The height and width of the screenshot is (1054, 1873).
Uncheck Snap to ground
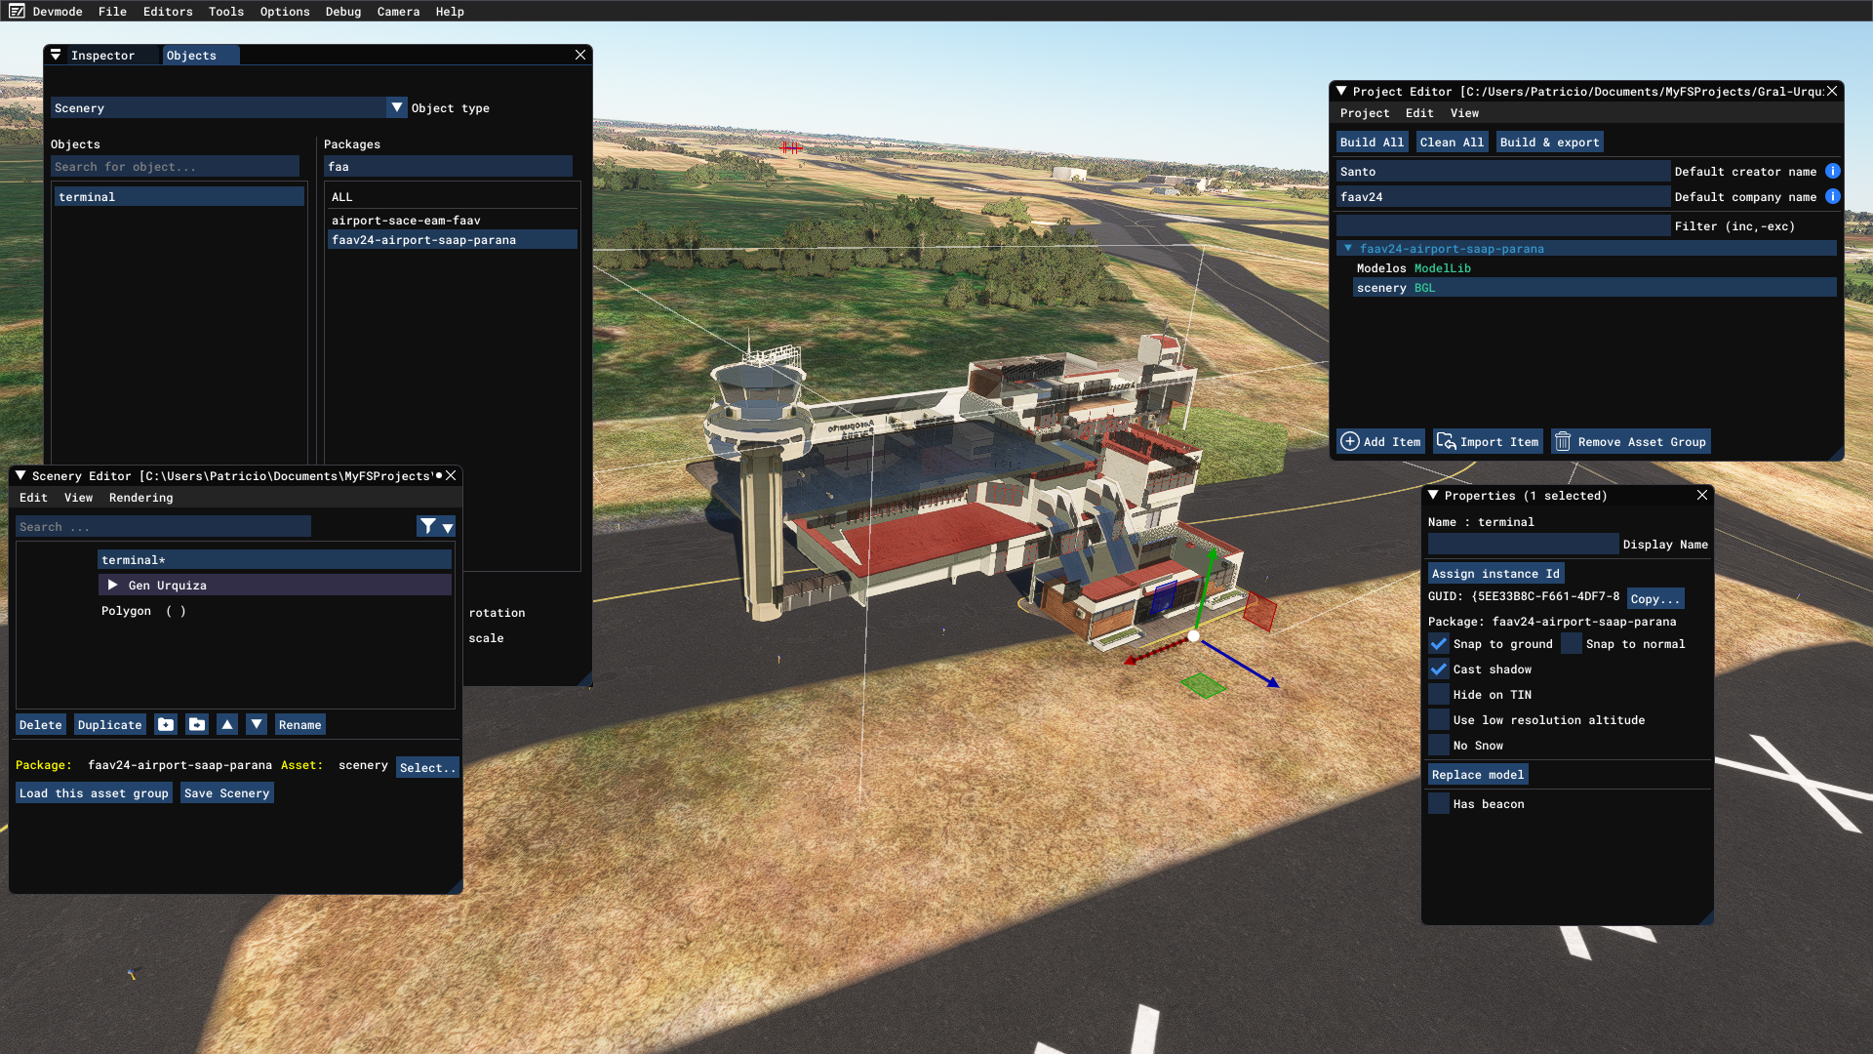click(x=1439, y=643)
